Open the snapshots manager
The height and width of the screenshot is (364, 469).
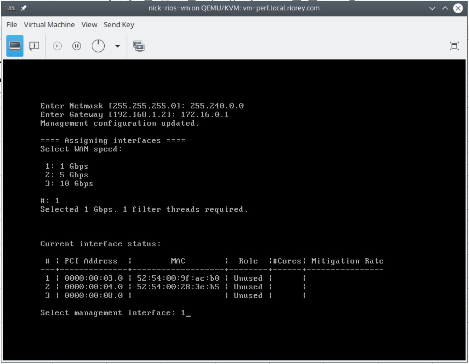pos(139,46)
